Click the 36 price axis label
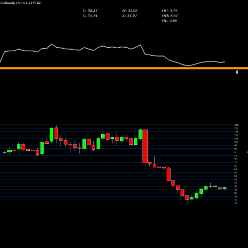The image size is (248, 248). pyautogui.click(x=236, y=186)
